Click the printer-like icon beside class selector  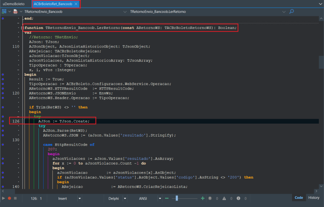15,11
